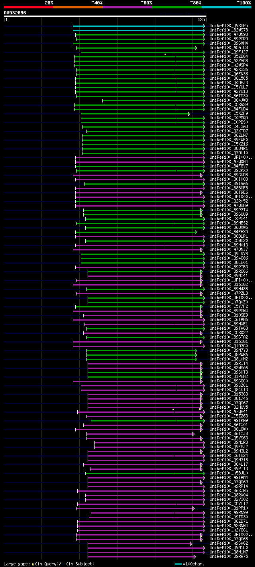Screen dimensions: 255x567
Task: Click the white query sequence bar
Action: point(105,16)
